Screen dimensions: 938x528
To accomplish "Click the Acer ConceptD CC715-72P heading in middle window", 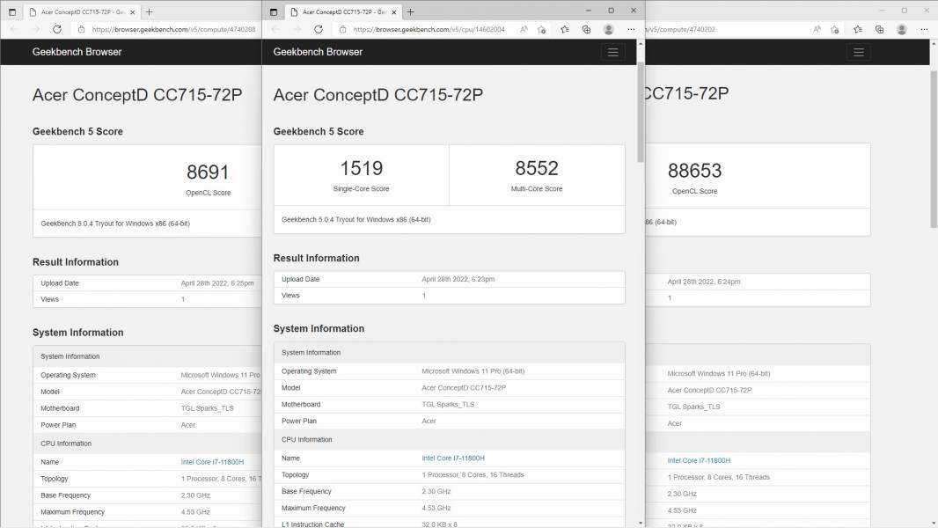I will pyautogui.click(x=378, y=94).
